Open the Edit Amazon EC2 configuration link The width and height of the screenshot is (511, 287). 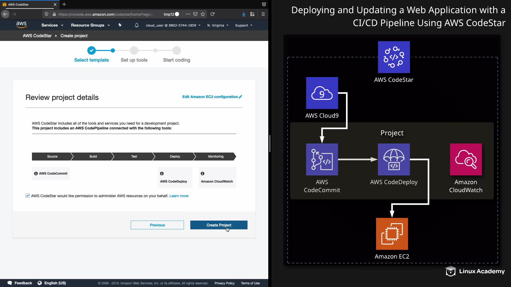(x=212, y=97)
